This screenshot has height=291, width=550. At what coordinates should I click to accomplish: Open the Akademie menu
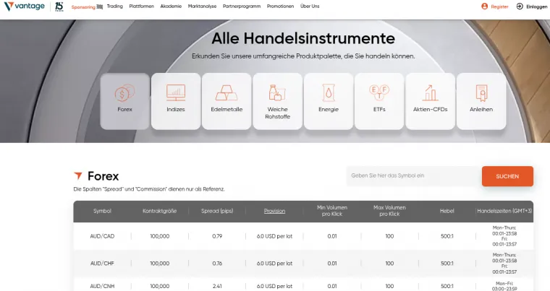click(x=171, y=6)
